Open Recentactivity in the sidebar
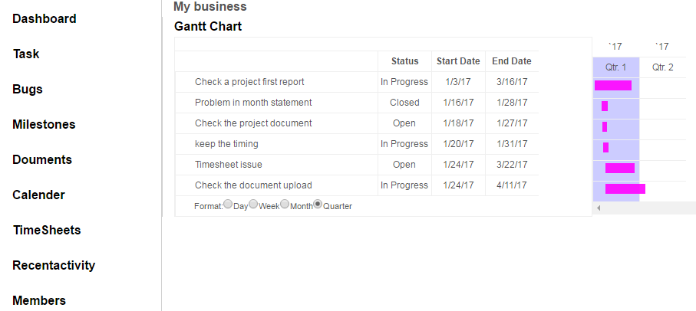This screenshot has width=696, height=311. (54, 265)
